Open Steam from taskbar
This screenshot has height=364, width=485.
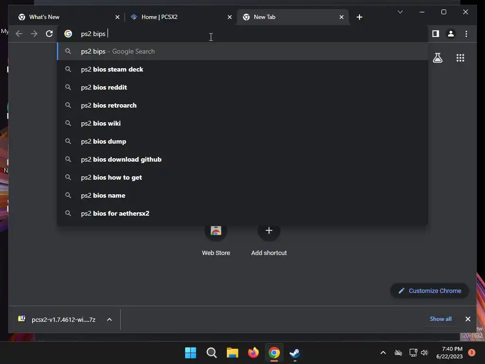pos(295,353)
